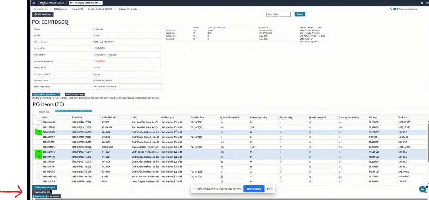Click the page horizontal scrollbar at bottom
The image size is (429, 200).
[230, 199]
